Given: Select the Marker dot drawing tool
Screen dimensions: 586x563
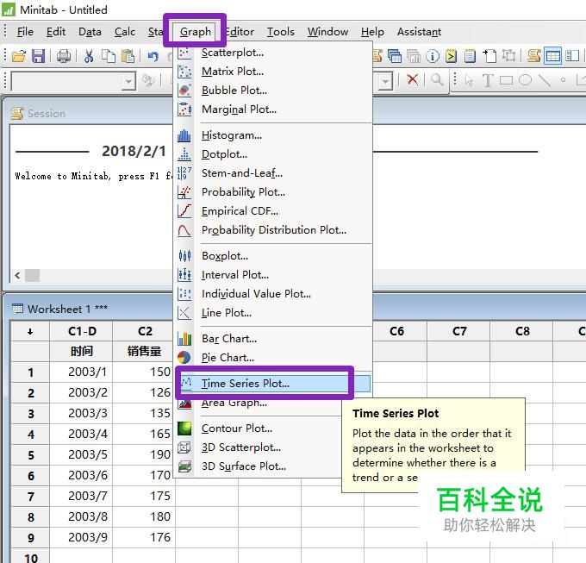Looking at the screenshot, I should point(563,79).
